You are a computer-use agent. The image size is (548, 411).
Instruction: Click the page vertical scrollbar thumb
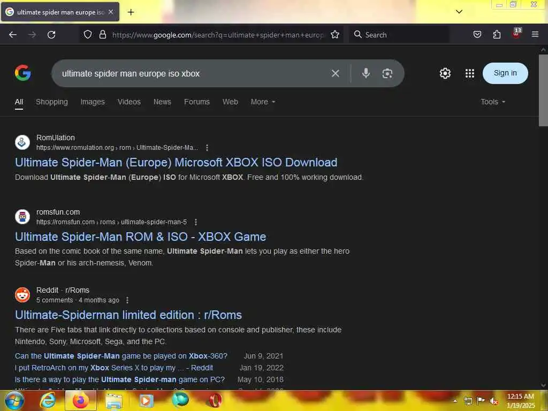543,90
